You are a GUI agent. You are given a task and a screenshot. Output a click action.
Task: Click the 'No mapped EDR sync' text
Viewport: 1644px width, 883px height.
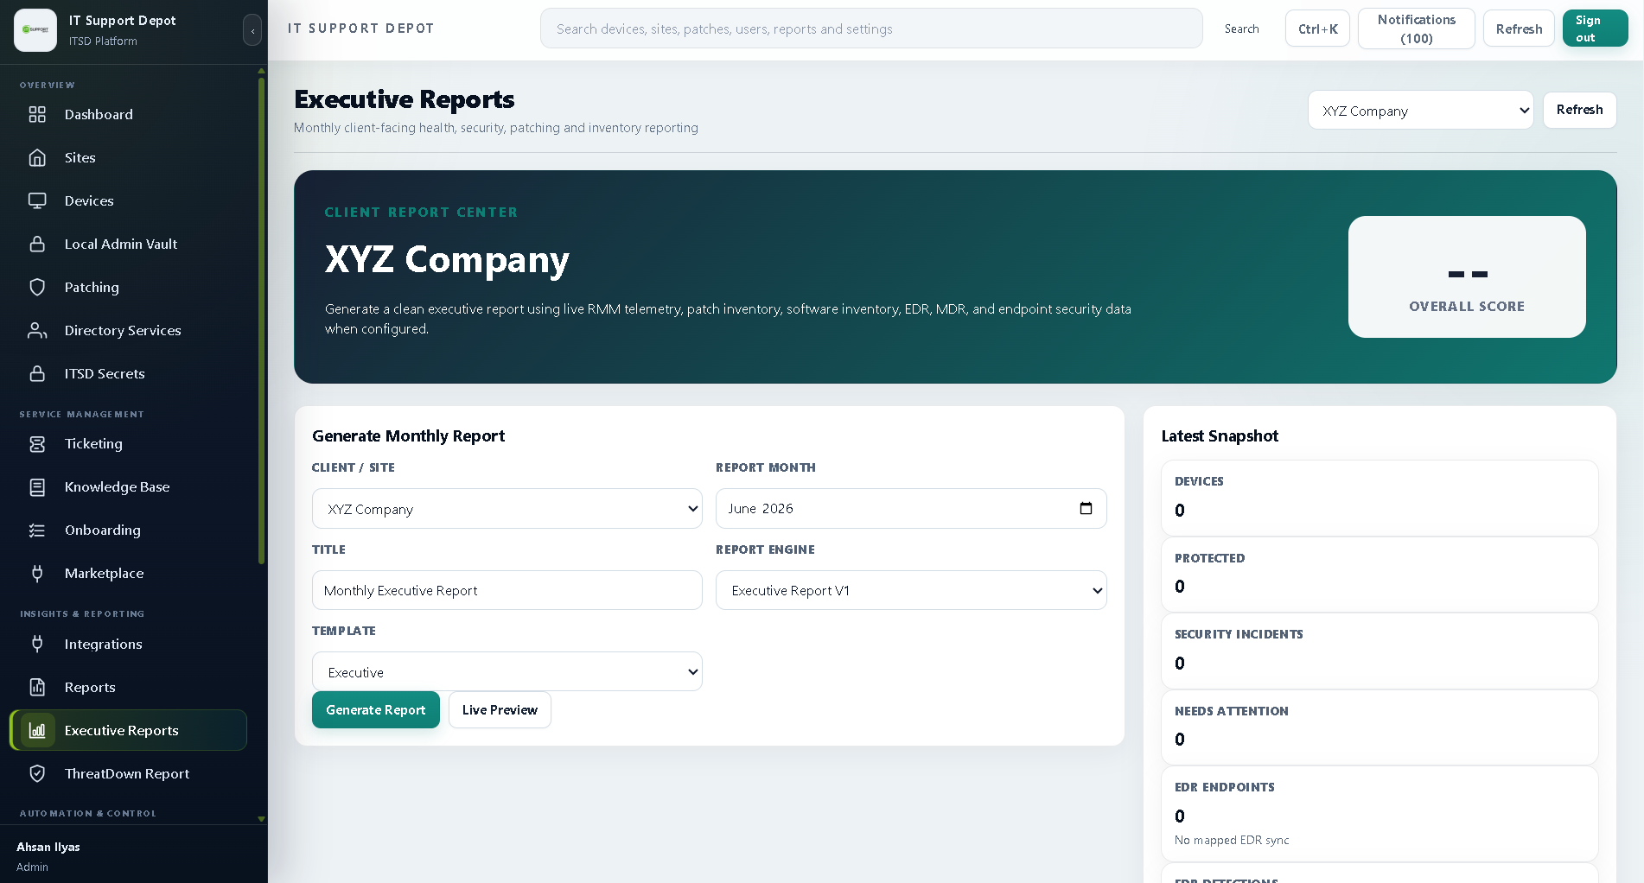pos(1232,840)
